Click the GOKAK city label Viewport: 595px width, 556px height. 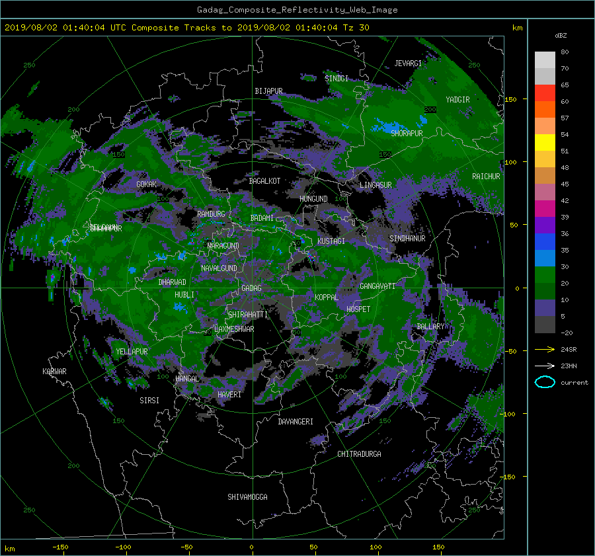click(x=147, y=184)
